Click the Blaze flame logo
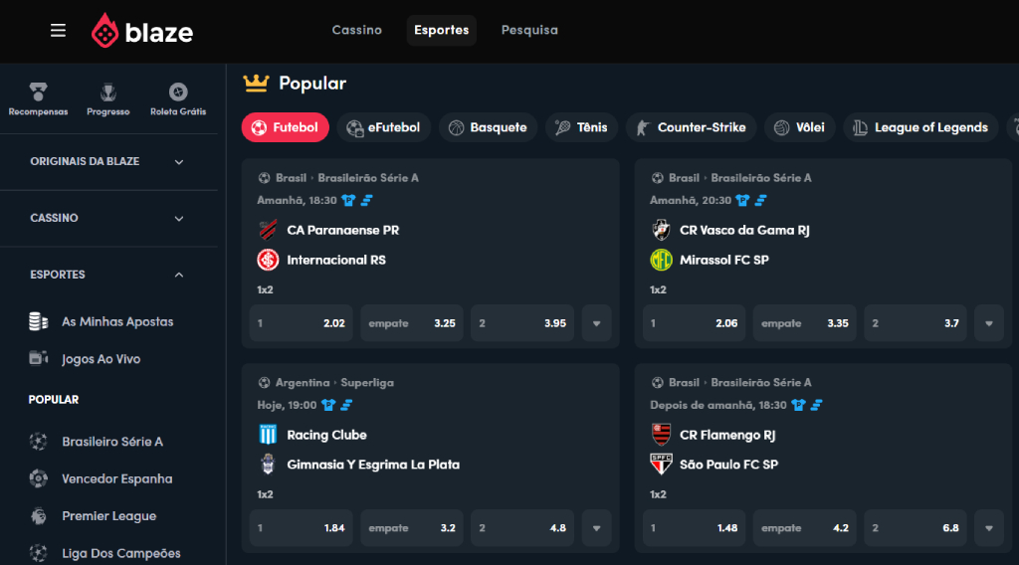The height and width of the screenshot is (565, 1019). coord(104,31)
